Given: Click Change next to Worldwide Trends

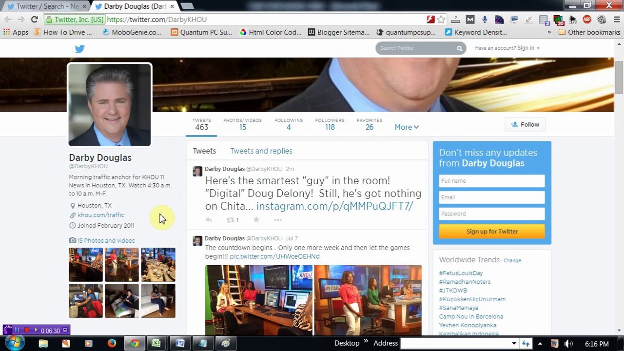Looking at the screenshot, I should click(x=512, y=261).
